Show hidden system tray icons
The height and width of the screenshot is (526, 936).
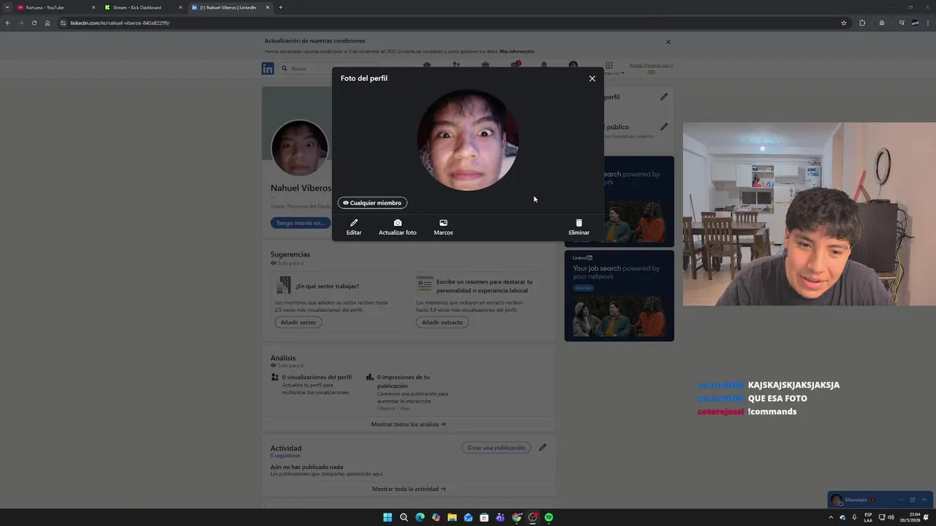pos(831,517)
